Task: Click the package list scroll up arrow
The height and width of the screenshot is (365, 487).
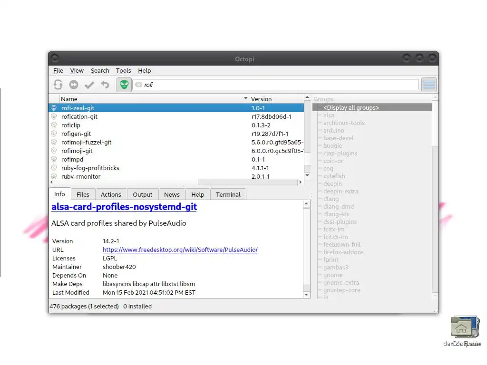Action: coord(307,98)
